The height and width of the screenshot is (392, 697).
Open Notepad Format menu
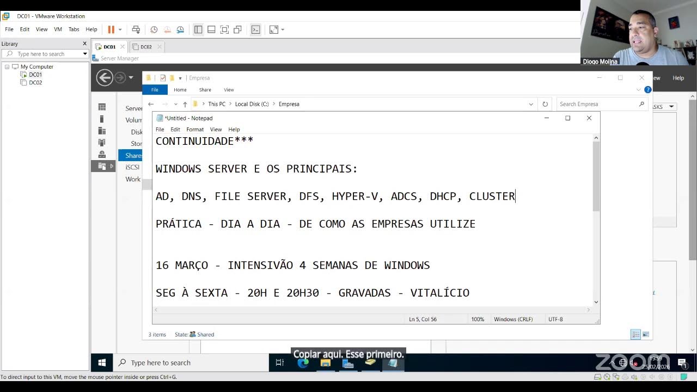(195, 130)
